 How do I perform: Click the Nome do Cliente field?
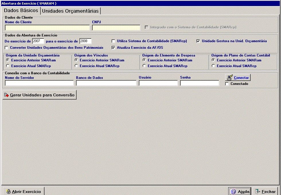[x=47, y=28]
